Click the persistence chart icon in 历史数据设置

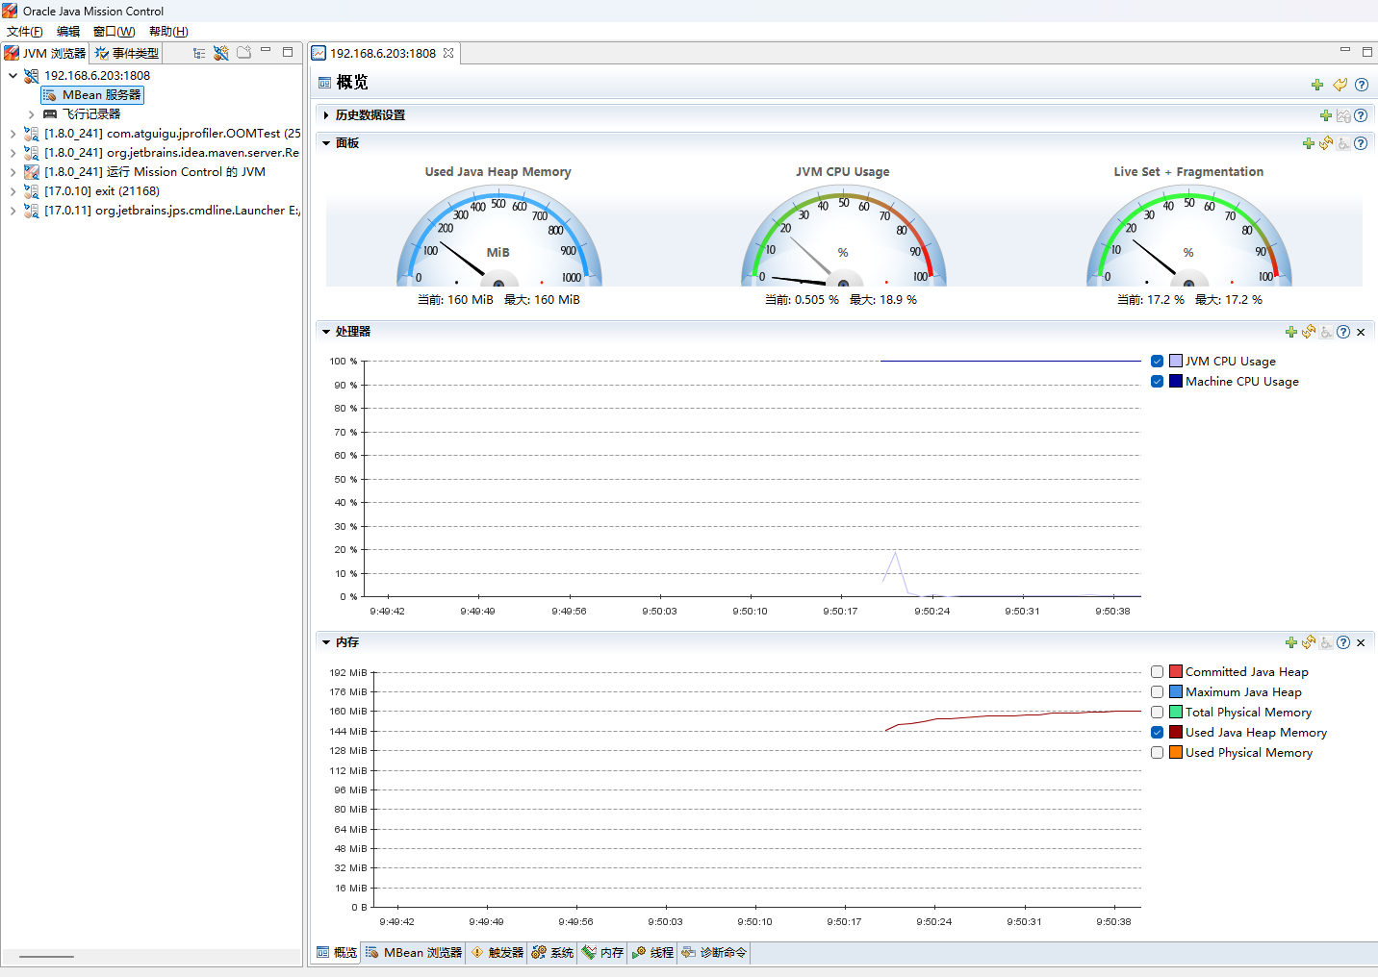(1343, 115)
